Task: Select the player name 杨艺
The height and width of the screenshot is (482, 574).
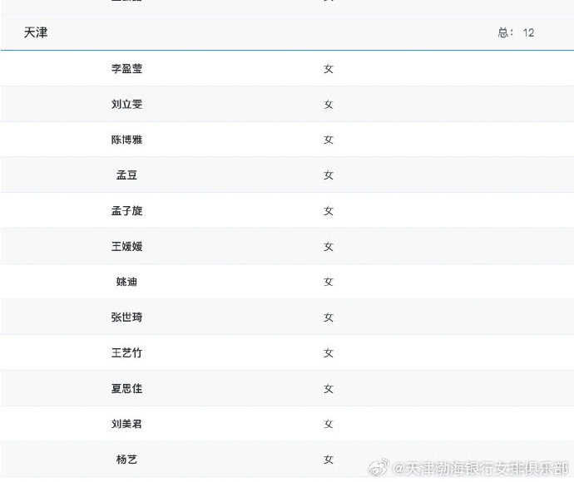Action: 126,460
